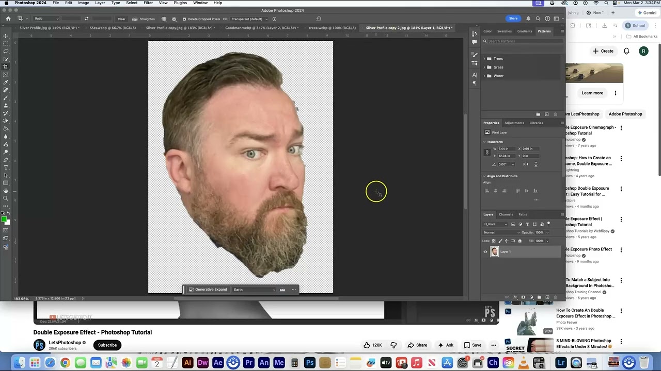Open the crop settings gear

174,19
